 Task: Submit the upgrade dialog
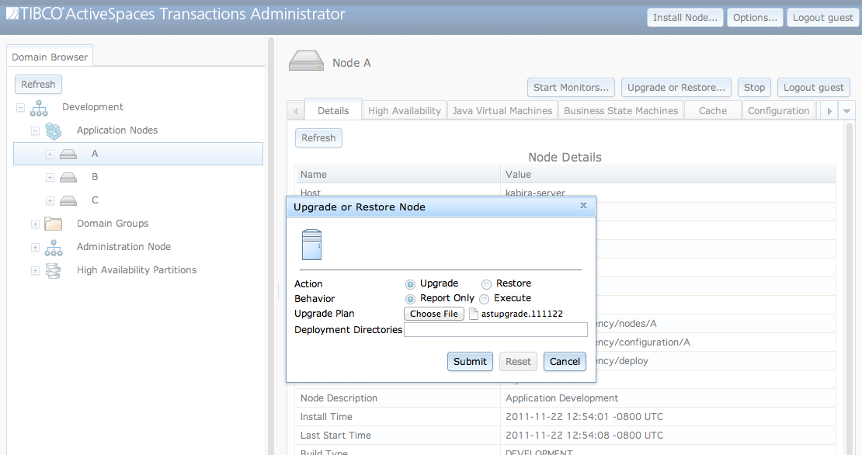tap(470, 362)
